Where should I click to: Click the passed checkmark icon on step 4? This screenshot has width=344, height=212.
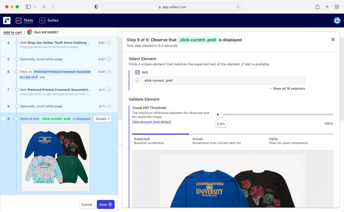(109, 43)
